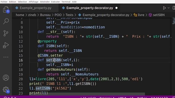Click 'l1.setISBN("jkl562")' call on line 22
This screenshot has height=98, width=175.
(50, 88)
